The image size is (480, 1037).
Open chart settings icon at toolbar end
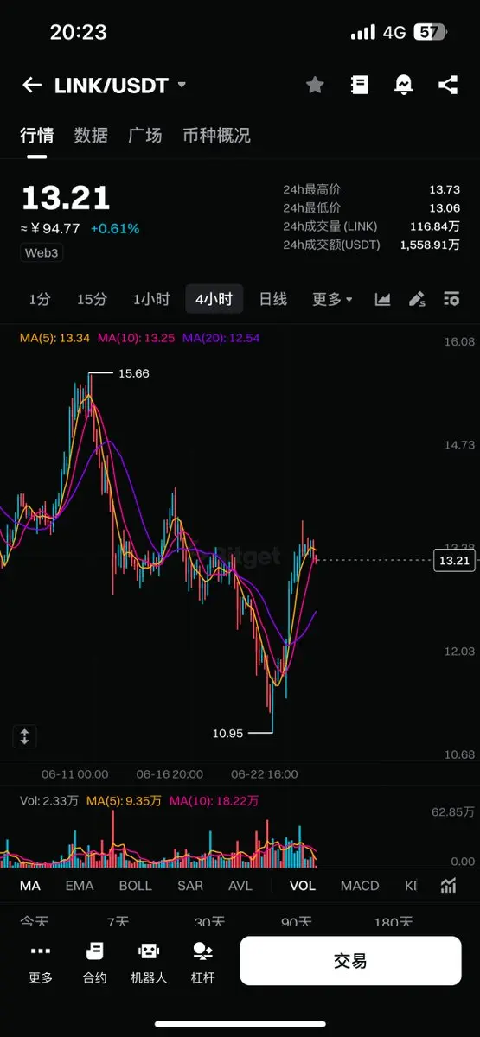(451, 299)
